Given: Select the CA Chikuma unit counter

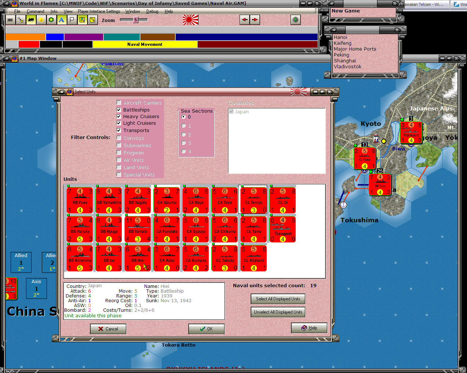Looking at the screenshot, I should [x=225, y=229].
